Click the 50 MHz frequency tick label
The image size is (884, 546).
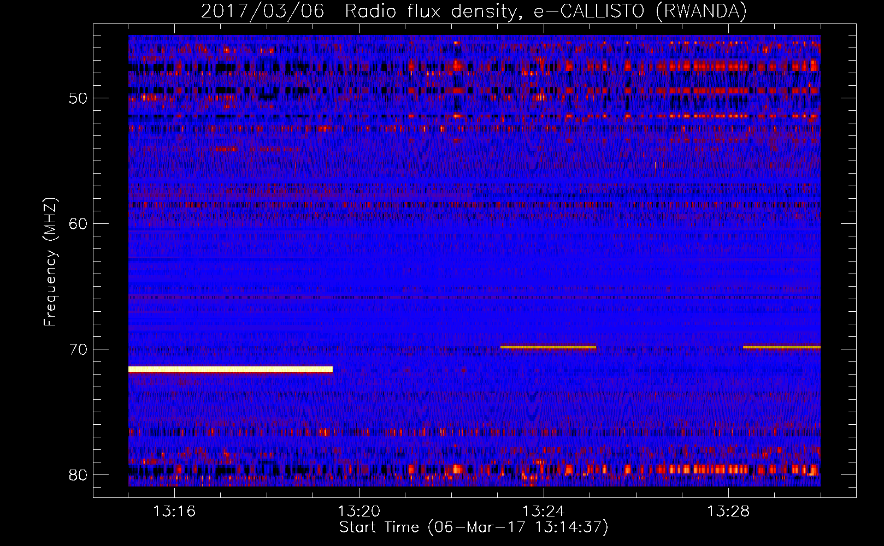78,98
